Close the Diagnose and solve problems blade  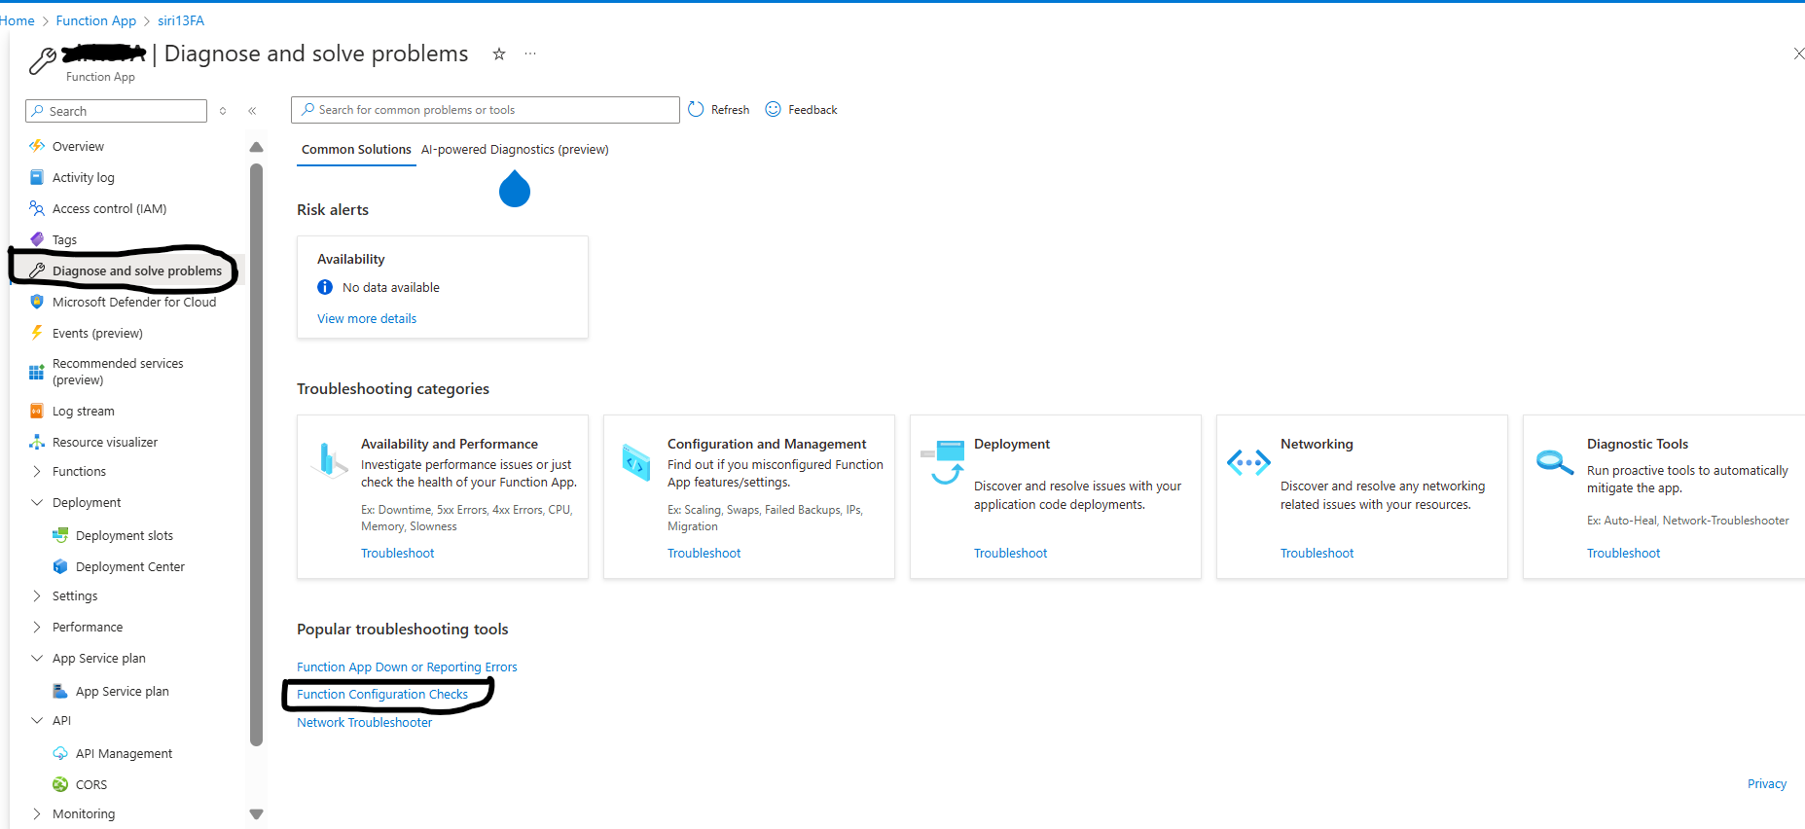tap(1798, 54)
